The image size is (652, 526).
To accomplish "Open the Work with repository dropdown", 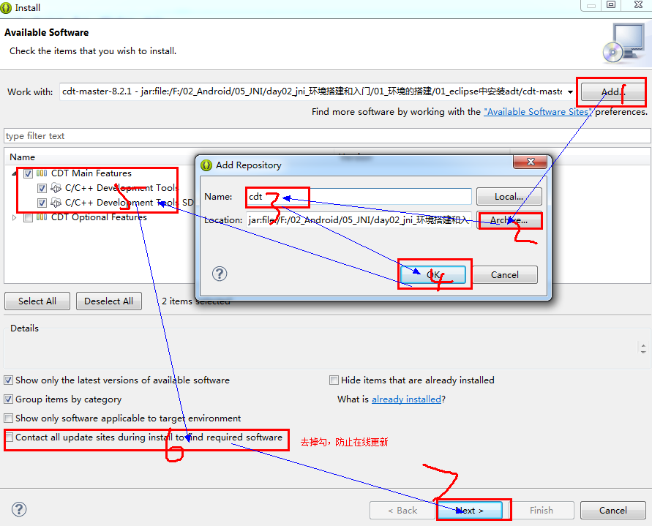I will pos(571,92).
